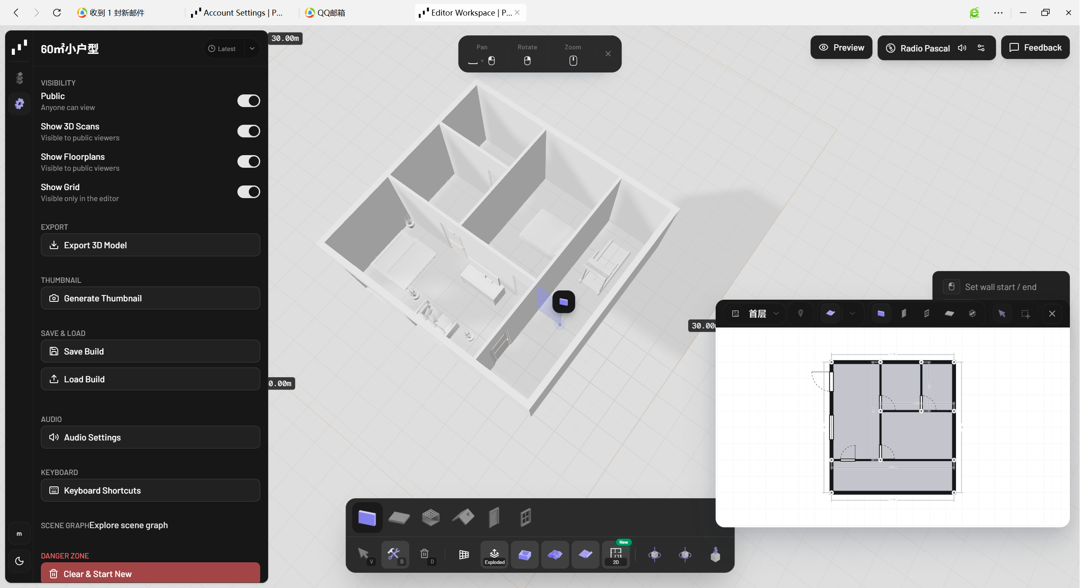Toggle Show Floorplans switch
This screenshot has width=1080, height=588.
[x=248, y=162]
